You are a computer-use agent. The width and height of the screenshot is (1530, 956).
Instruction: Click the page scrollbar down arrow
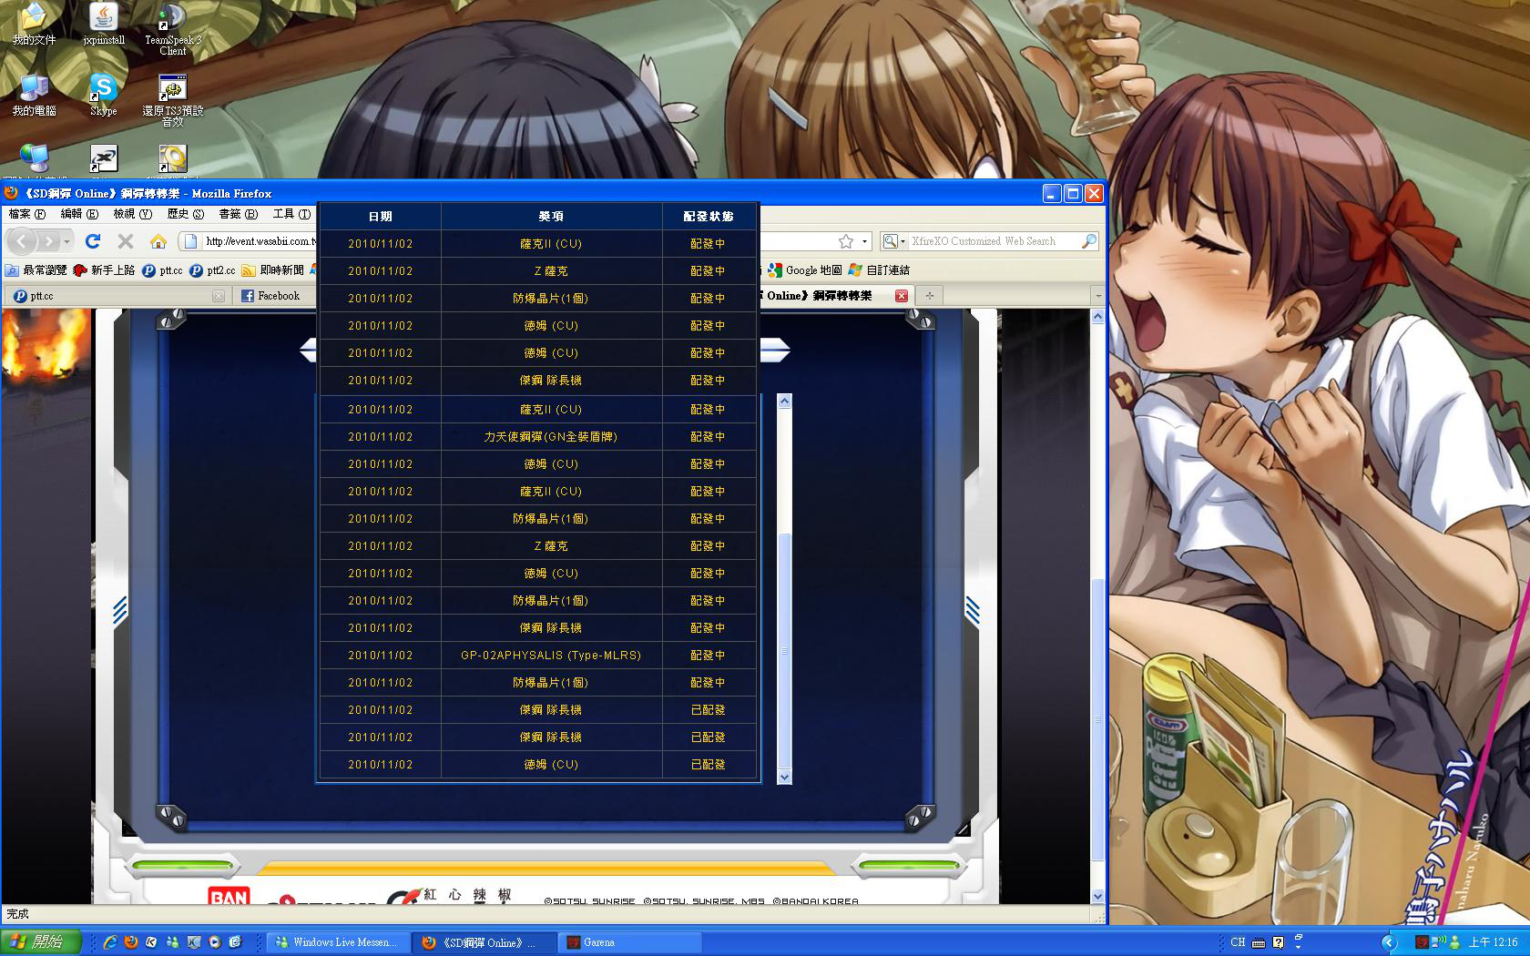coord(1097,896)
